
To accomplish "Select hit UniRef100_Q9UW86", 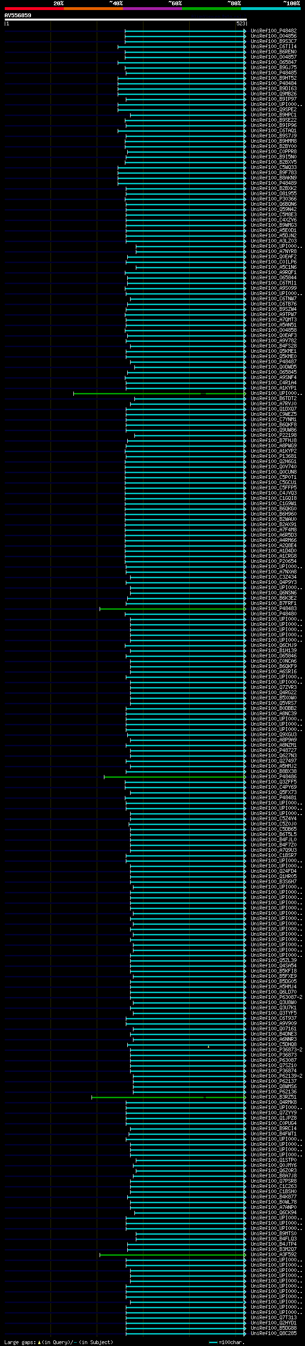I will click(273, 430).
